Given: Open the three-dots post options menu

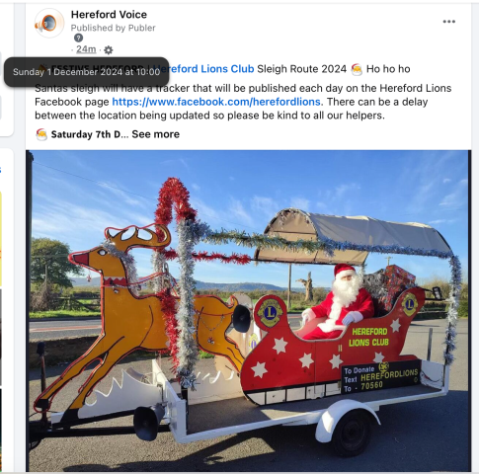Looking at the screenshot, I should click(448, 22).
